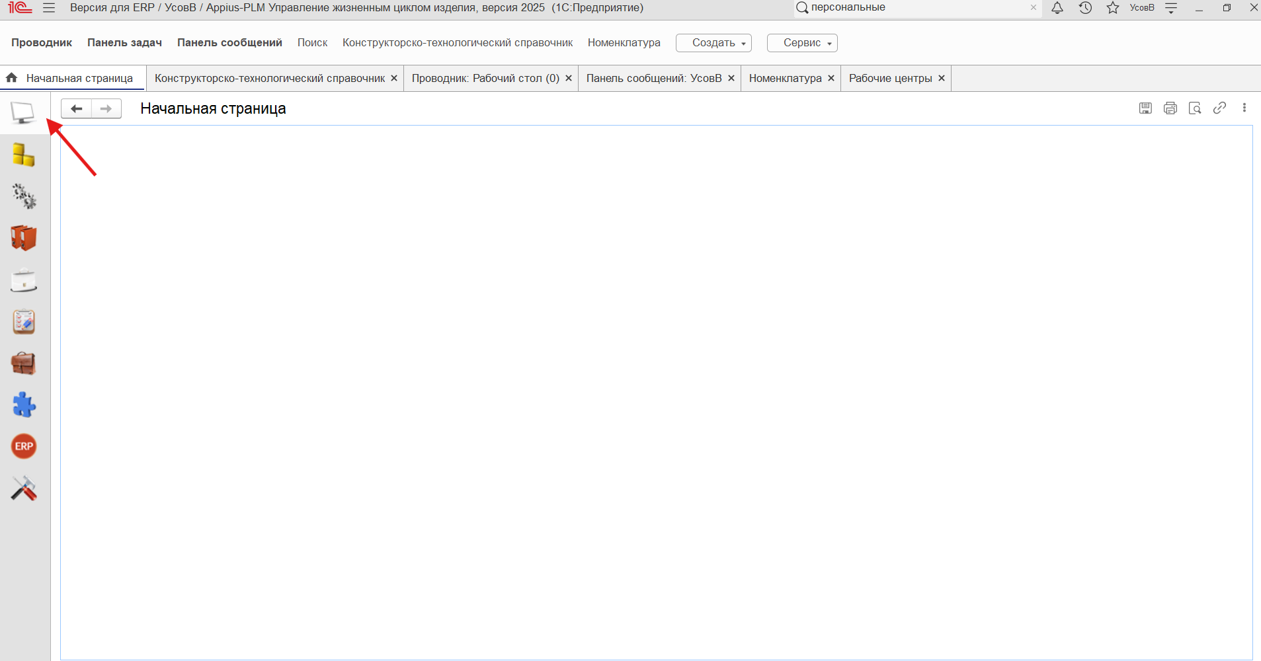Open Проводник from the command bar
This screenshot has width=1261, height=661.
[x=42, y=43]
